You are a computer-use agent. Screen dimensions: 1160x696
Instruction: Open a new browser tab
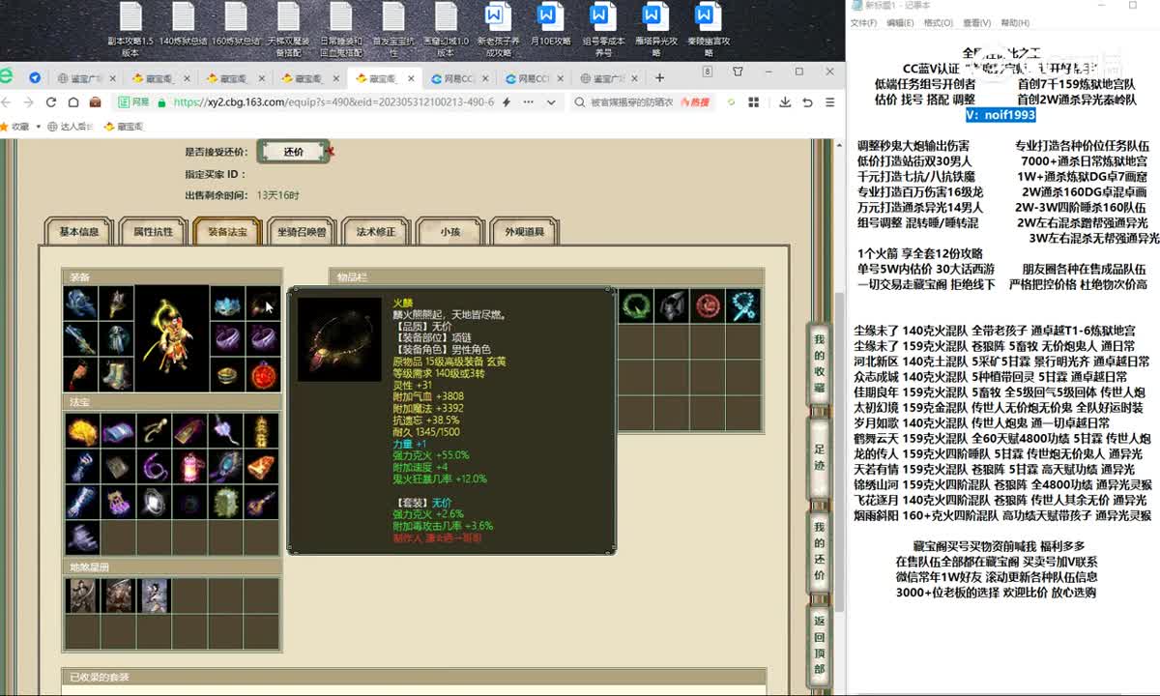click(659, 77)
